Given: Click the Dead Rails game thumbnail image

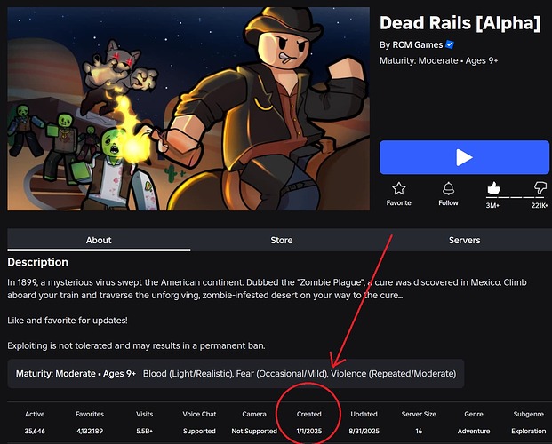Looking at the screenshot, I should 188,108.
